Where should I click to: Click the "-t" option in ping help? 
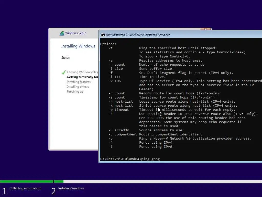(111, 48)
